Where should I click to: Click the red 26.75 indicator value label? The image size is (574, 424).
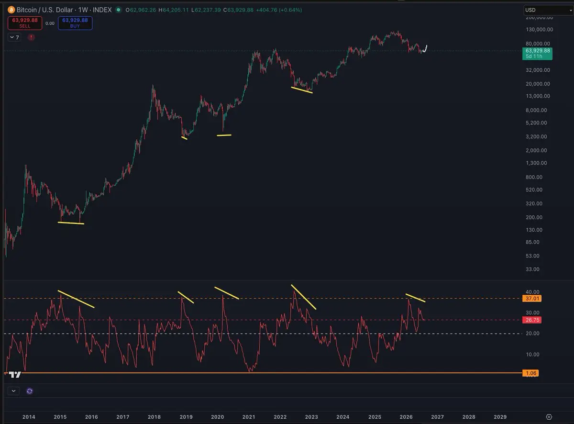[531, 320]
